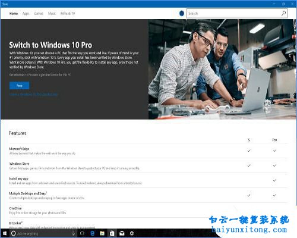Click Windows Store checkmark under Pro

274,165
